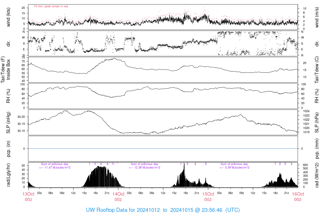The image size is (326, 223).
Task: Click the '12.38 MJoules/m^2' radiation sum
Action: pos(147,168)
